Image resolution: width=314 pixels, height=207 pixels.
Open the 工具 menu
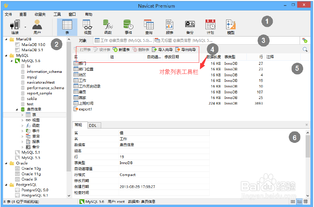[57, 14]
